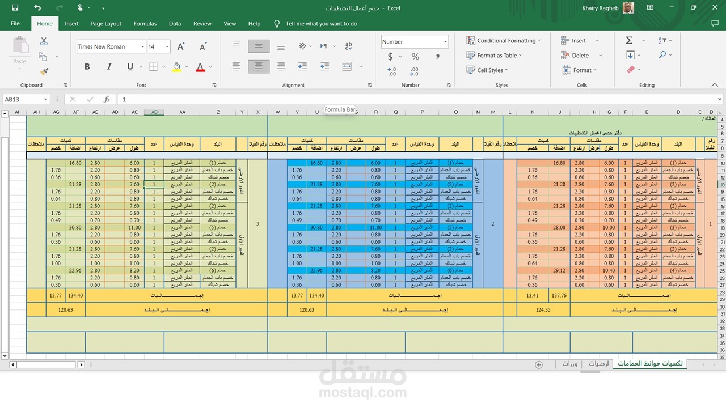Screen dimensions: 726x408
Task: Toggle Italic formatting
Action: (x=109, y=67)
